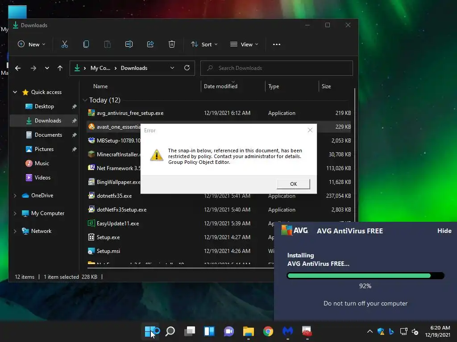Select Desktop in Quick access
This screenshot has height=342, width=457.
point(44,106)
